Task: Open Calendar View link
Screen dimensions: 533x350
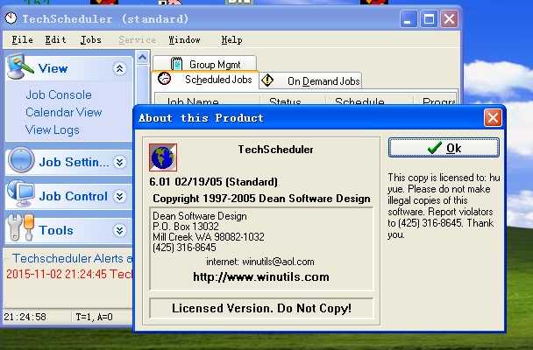Action: (x=64, y=112)
